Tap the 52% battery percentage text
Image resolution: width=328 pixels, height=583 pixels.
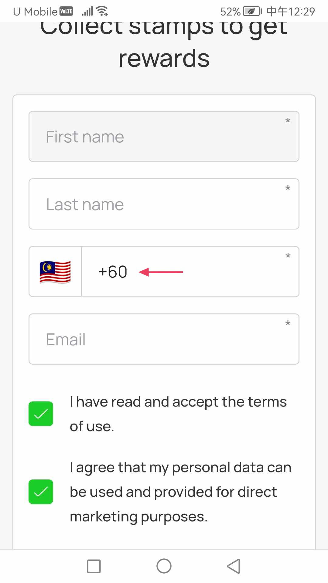231,12
